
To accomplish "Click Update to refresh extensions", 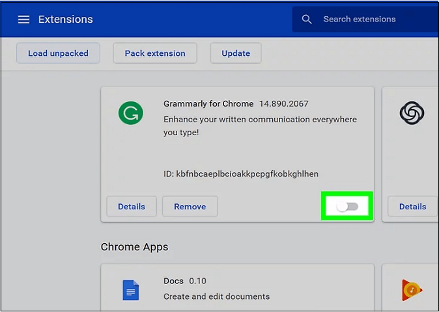I will 235,53.
